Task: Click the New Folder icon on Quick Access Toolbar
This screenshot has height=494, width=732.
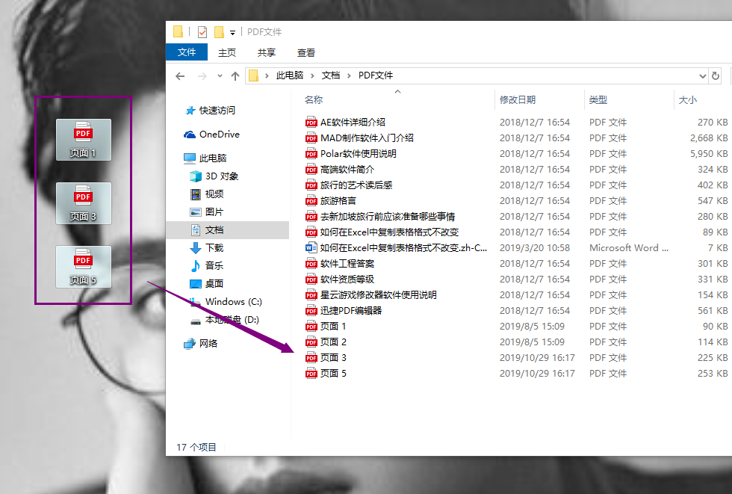Action: (220, 31)
